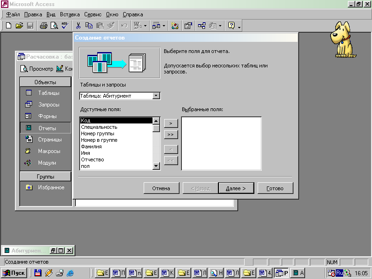Click the Open folder toolbar icon
The height and width of the screenshot is (279, 372).
click(x=20, y=26)
